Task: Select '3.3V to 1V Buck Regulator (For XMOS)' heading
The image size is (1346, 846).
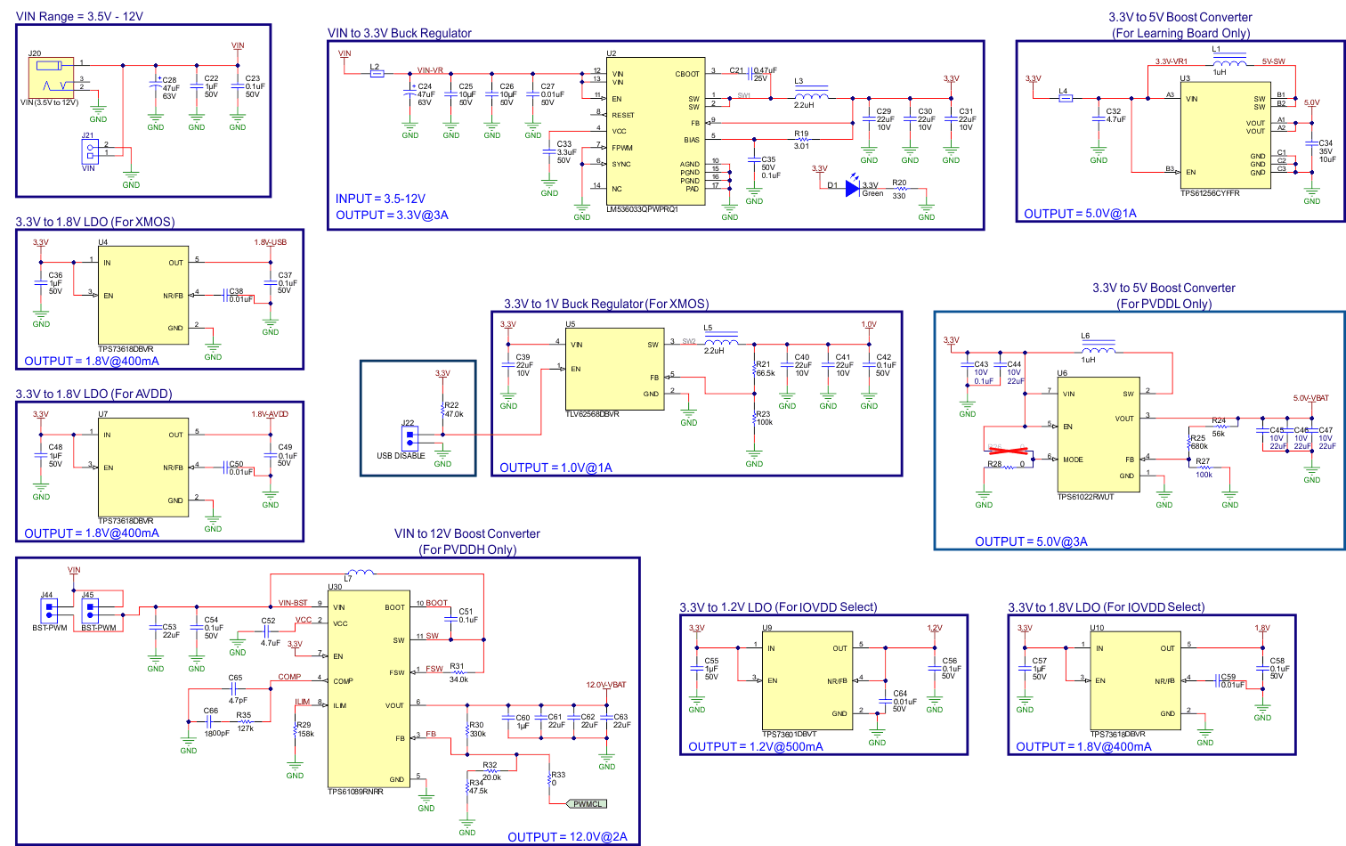Action: point(606,304)
